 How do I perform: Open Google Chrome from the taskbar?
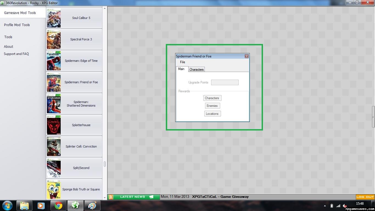(x=58, y=206)
